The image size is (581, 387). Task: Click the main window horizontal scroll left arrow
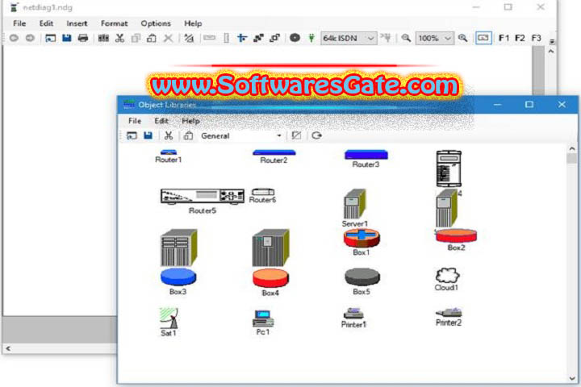click(8, 348)
